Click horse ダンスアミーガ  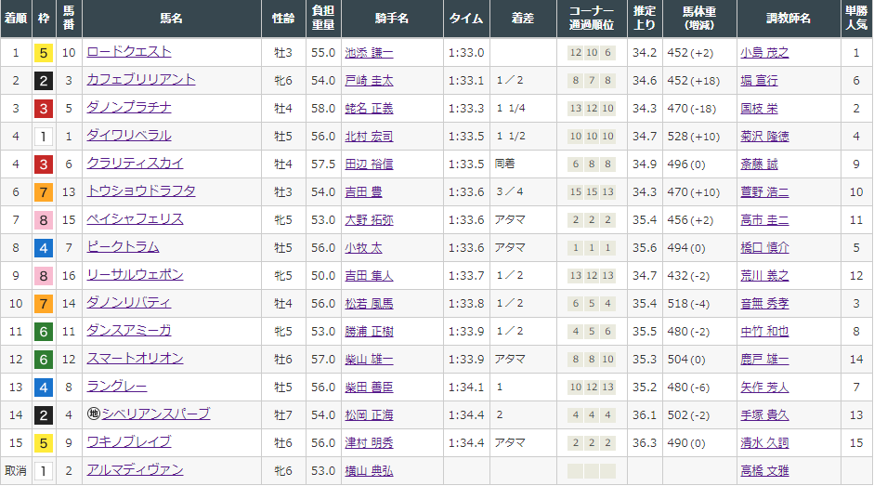coord(129,331)
